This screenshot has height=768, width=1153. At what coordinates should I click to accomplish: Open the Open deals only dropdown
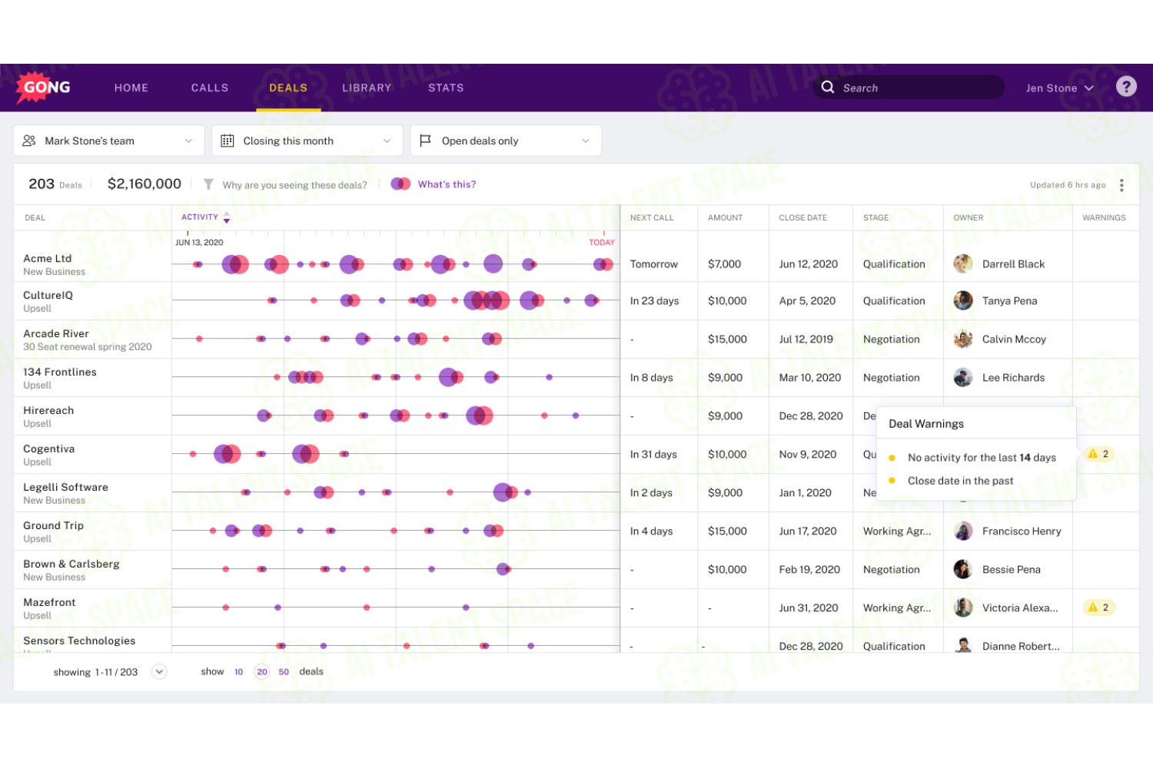506,141
